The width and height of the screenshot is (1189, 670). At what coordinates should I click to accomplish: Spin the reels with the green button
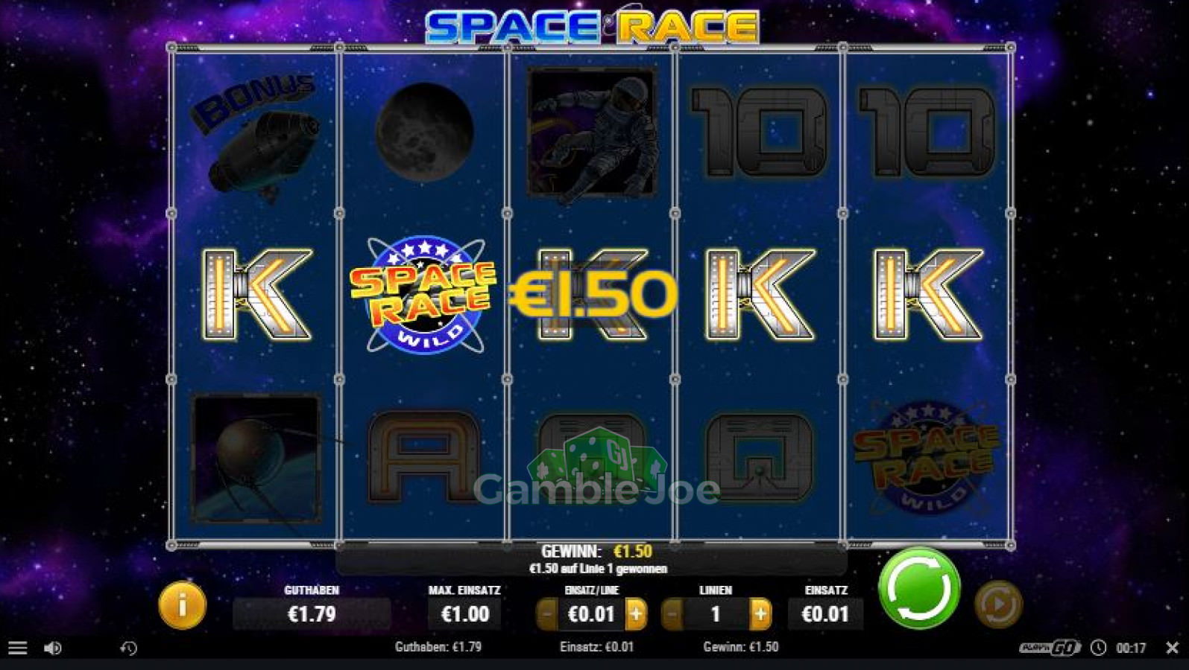click(919, 588)
